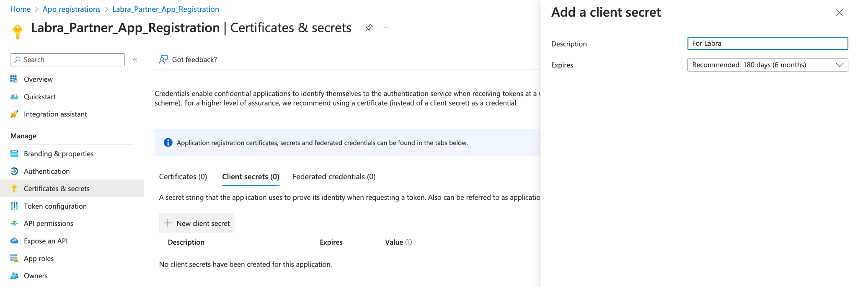Viewport: 858px width, 287px height.
Task: Click the Branding & properties icon
Action: click(x=14, y=154)
